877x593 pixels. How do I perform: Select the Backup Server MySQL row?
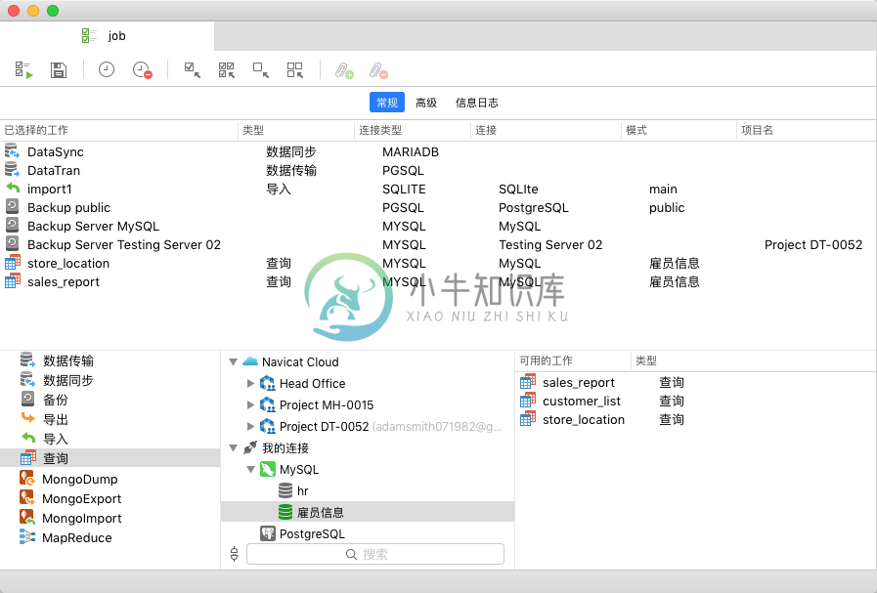coord(438,226)
